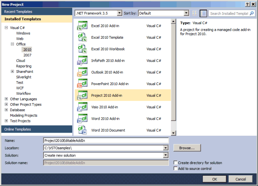
Task: Select the Excel 2010 Add-in template icon
Action: [x=82, y=26]
